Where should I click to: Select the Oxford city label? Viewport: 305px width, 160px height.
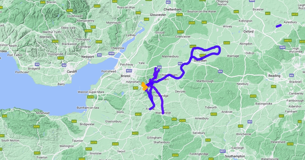click(x=248, y=31)
